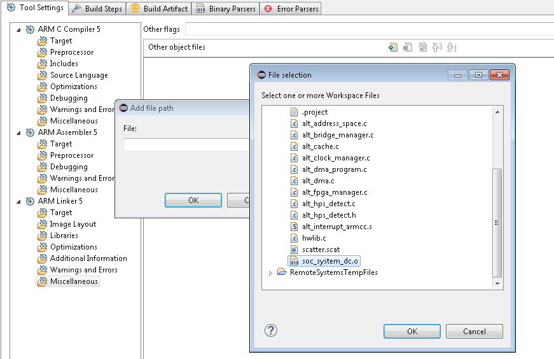Click the scatter.scat file icon
Viewport: 554px width, 359px height.
pyautogui.click(x=294, y=250)
